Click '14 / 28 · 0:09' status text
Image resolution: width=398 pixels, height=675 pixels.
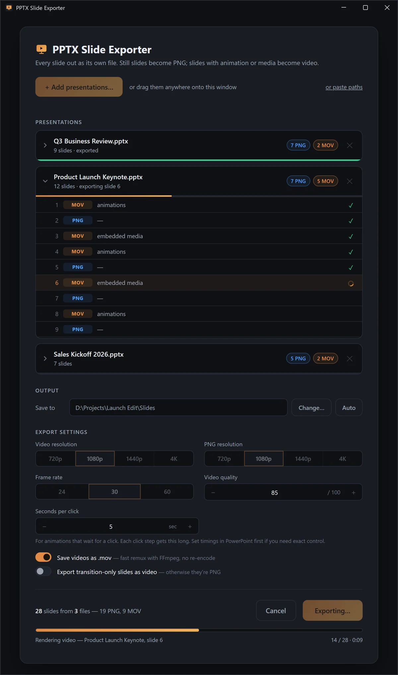coord(347,640)
